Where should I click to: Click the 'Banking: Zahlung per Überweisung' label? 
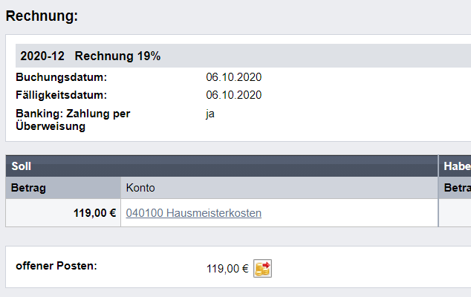click(x=73, y=120)
